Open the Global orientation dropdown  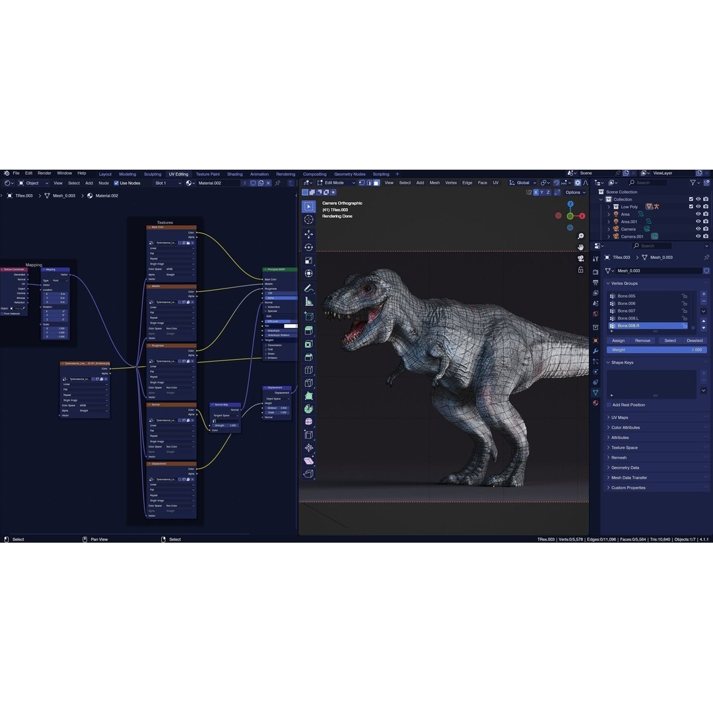point(523,183)
